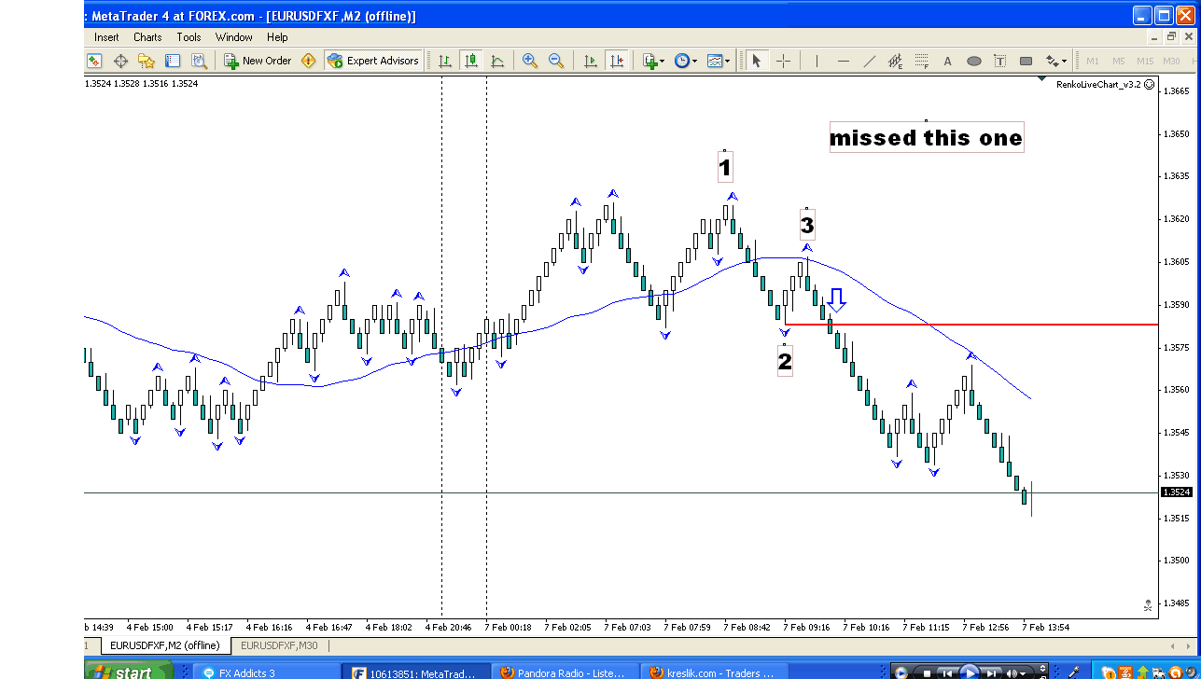This screenshot has height=679, width=1201.
Task: Select the equidistant channel tool
Action: (x=895, y=61)
